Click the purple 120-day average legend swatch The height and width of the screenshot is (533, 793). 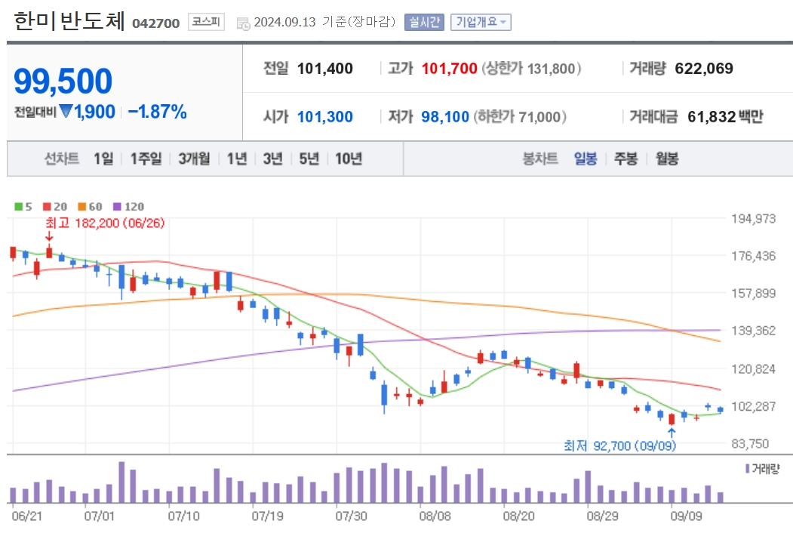point(117,207)
